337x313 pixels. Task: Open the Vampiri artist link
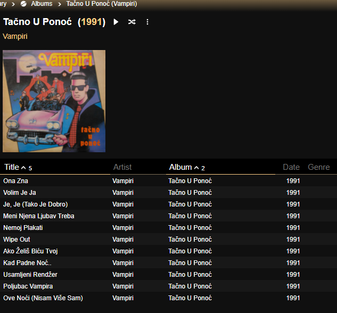pos(15,36)
